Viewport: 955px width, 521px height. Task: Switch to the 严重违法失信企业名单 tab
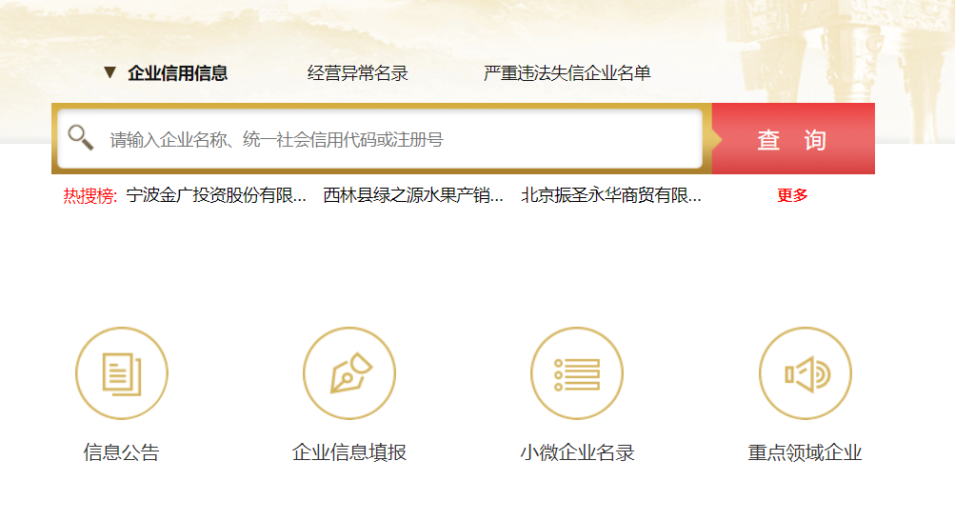coord(567,73)
